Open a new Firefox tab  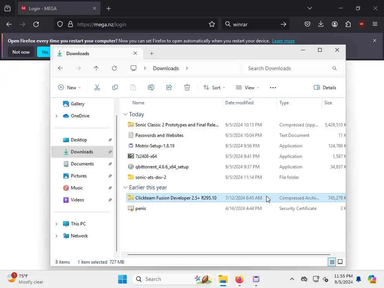coord(108,9)
